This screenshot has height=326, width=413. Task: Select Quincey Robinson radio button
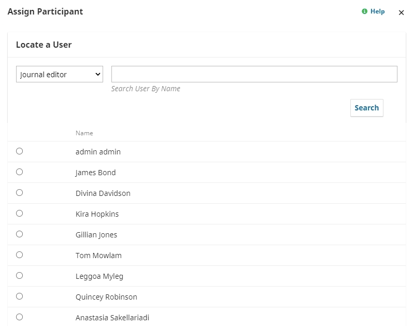point(20,296)
